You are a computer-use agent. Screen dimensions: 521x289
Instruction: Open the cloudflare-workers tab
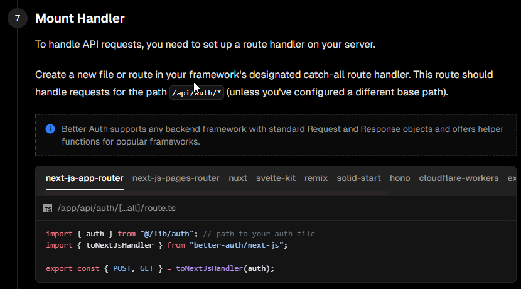(459, 178)
